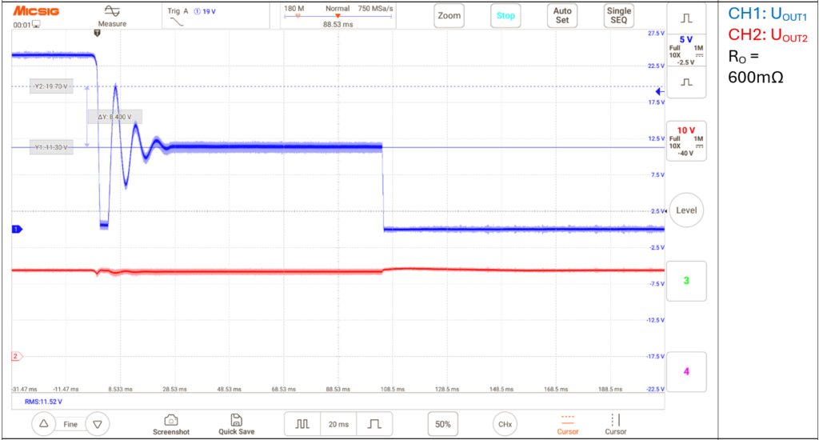Open the Trig A falling edge settings
819x440 pixels.
191,16
